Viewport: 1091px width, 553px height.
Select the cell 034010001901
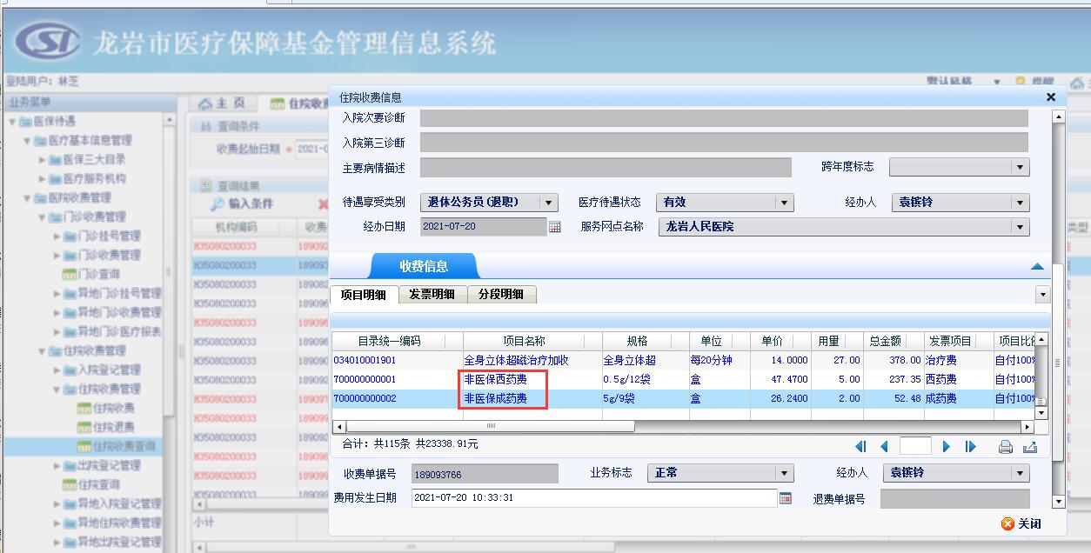click(x=398, y=360)
